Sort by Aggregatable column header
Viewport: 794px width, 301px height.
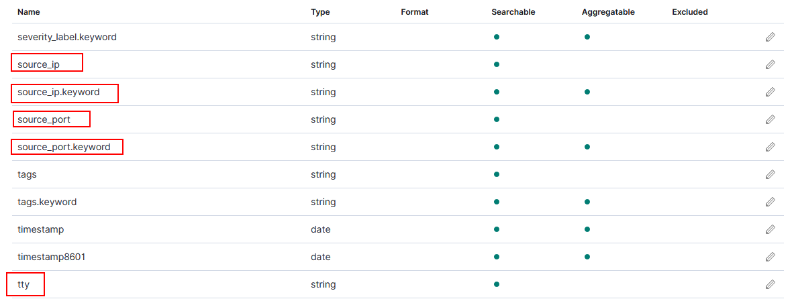click(608, 12)
